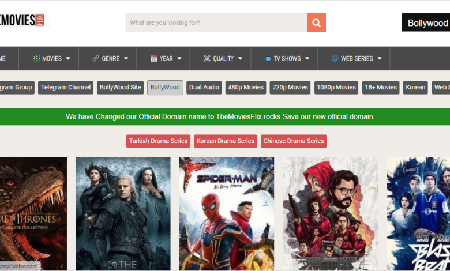Open the Telegram Channel tag
450x271 pixels.
(x=66, y=88)
